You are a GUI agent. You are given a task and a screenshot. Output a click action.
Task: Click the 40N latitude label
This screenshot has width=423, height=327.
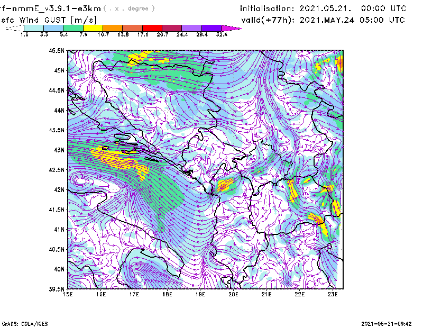coord(59,269)
